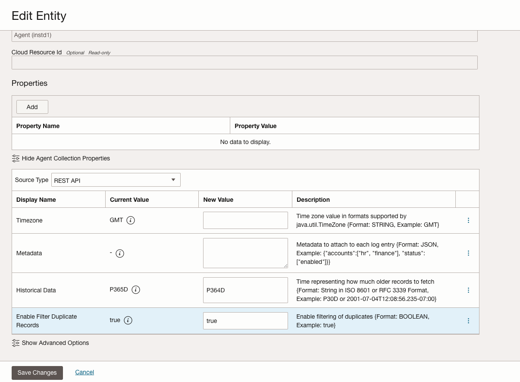Image resolution: width=520 pixels, height=382 pixels.
Task: Open the Timezone info tooltip
Action: [x=130, y=220]
